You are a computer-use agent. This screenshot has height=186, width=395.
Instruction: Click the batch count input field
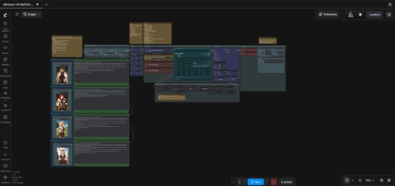pyautogui.click(x=240, y=182)
